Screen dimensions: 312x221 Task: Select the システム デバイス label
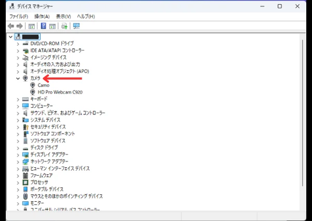45,120
